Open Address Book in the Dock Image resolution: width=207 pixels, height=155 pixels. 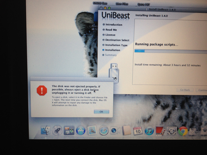[x=126, y=130]
